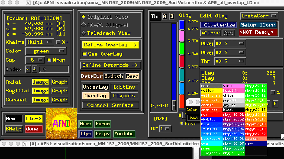Choose 'violet' in color menu

pos(234,86)
